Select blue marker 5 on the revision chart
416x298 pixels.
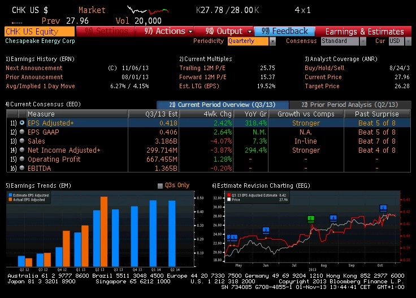coord(383,208)
